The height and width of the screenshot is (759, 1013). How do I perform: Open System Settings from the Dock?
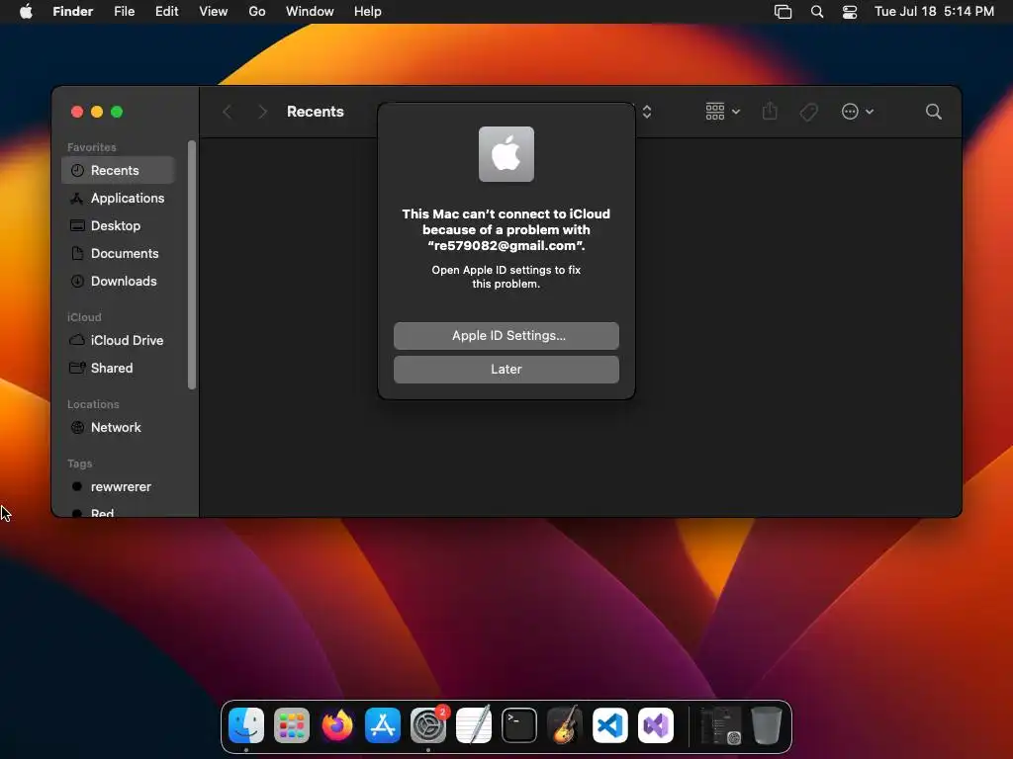pos(427,724)
